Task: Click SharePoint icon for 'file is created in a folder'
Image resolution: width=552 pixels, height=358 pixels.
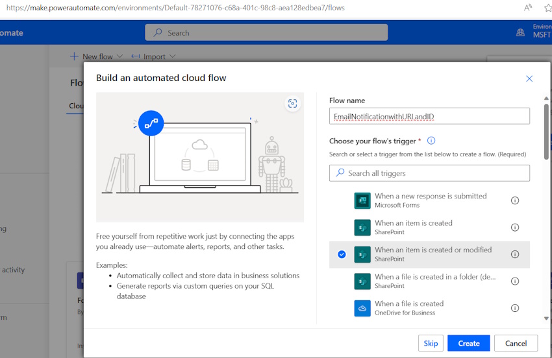Action: (x=362, y=281)
